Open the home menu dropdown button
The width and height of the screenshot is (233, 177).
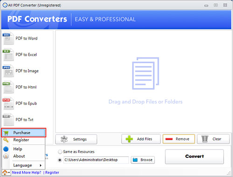pyautogui.click(x=6, y=172)
